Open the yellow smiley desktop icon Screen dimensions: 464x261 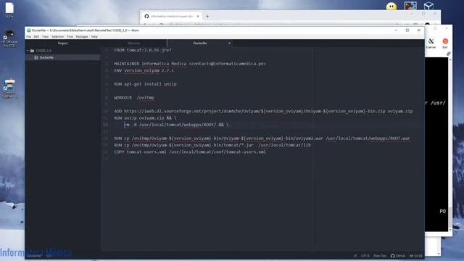click(391, 7)
